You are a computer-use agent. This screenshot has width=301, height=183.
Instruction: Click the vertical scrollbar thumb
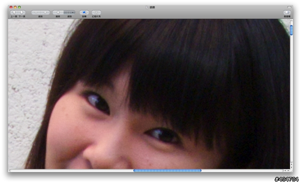(x=291, y=30)
